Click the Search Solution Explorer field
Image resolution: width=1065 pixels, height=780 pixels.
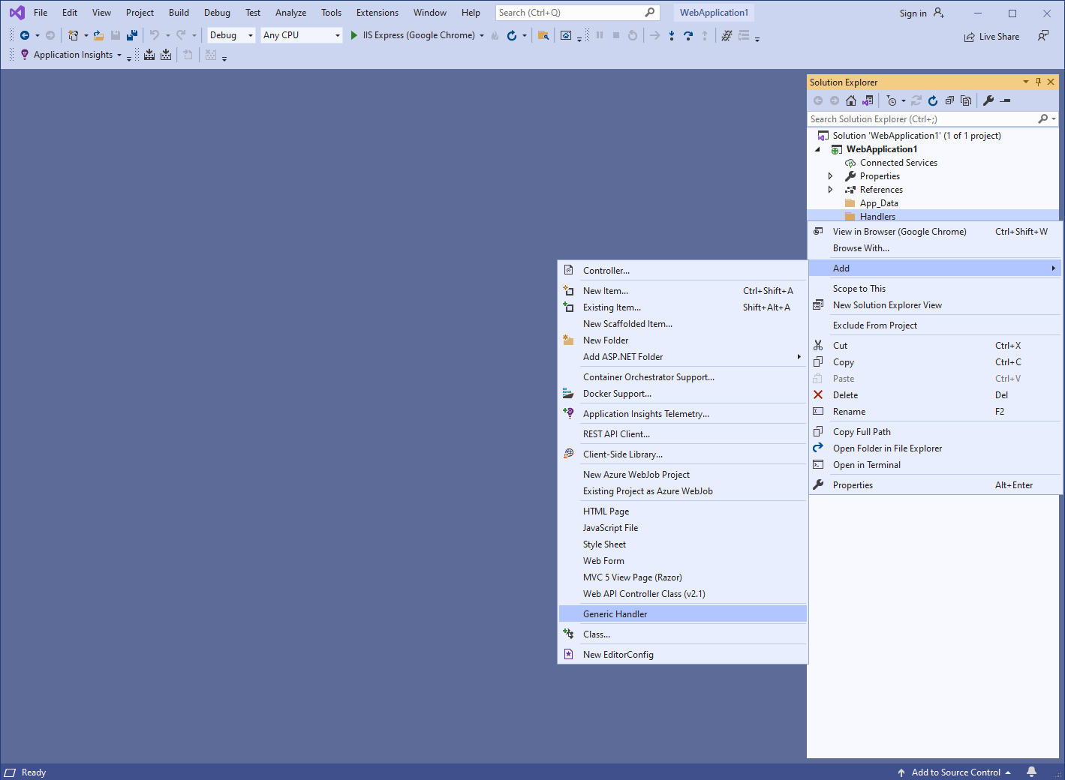(921, 119)
